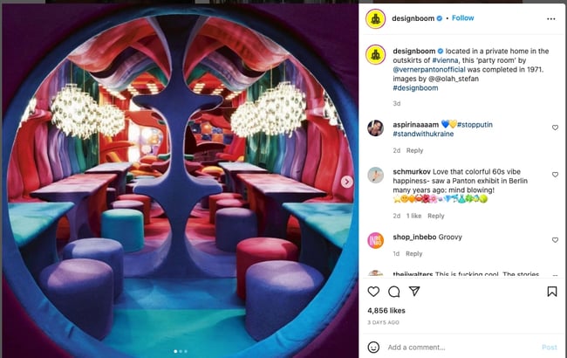Viewport: 567px width, 358px height.
Task: Go to next carousel image arrow
Action: [347, 182]
